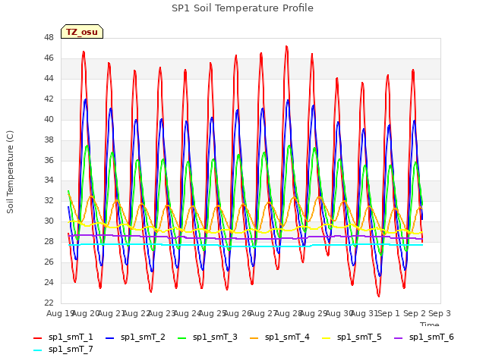Toggle the sp1_smT_5 legend entry
Image resolution: width=486 pixels, height=364 pixels.
pyautogui.click(x=352, y=337)
